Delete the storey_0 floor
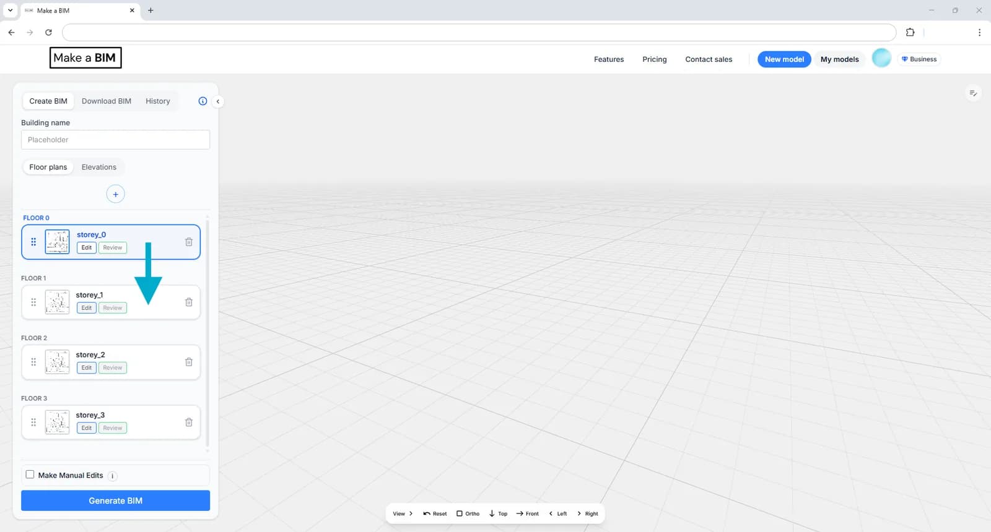 coord(189,242)
